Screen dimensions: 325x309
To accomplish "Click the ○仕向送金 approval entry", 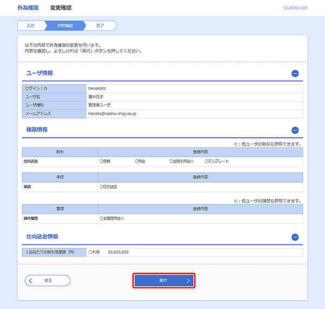I will pos(108,187).
